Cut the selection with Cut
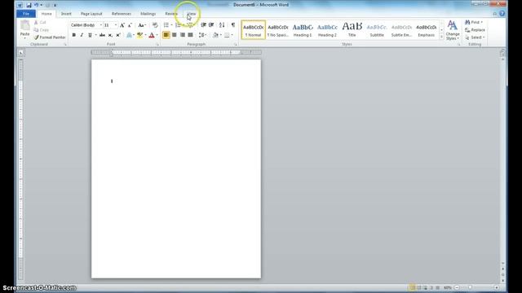 (x=40, y=22)
